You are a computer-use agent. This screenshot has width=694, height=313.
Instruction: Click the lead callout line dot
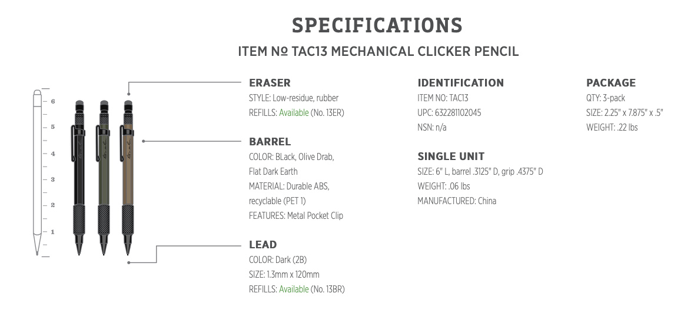[129, 262]
